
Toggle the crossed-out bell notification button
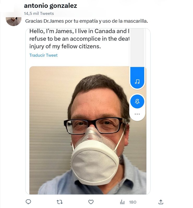137,101
